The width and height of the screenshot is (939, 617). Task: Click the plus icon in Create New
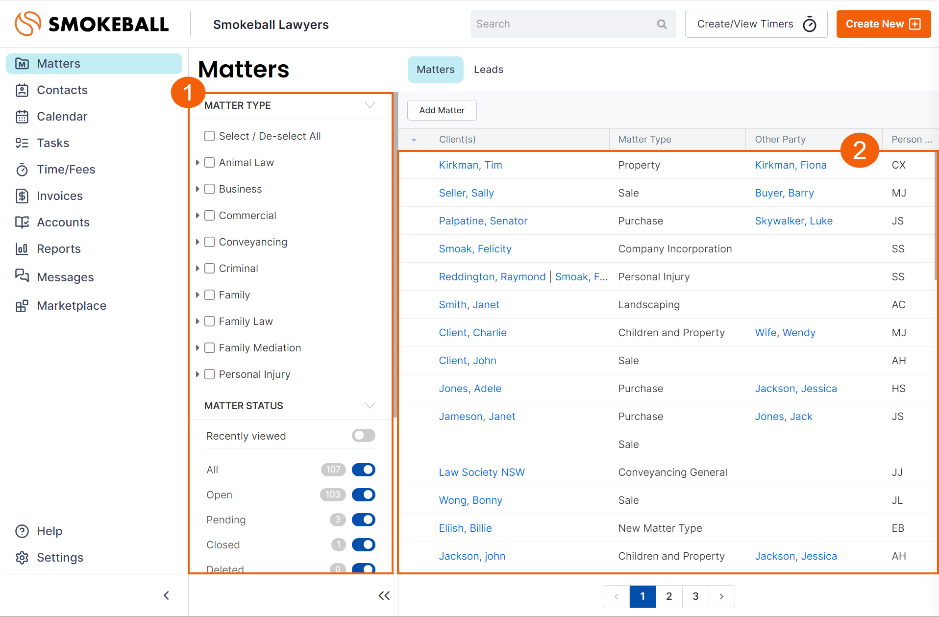(915, 24)
